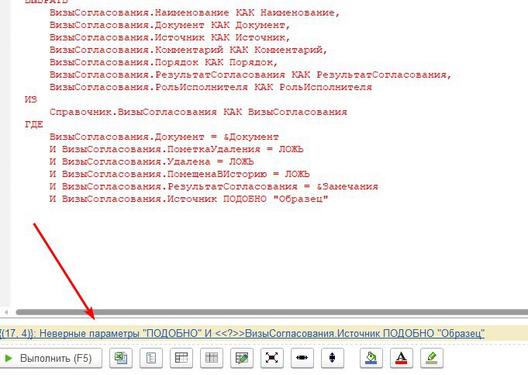The image size is (528, 375).
Task: Click the line 'И ВизыСогласования.Удалена = ЛОЖЬ'
Action: coord(151,161)
